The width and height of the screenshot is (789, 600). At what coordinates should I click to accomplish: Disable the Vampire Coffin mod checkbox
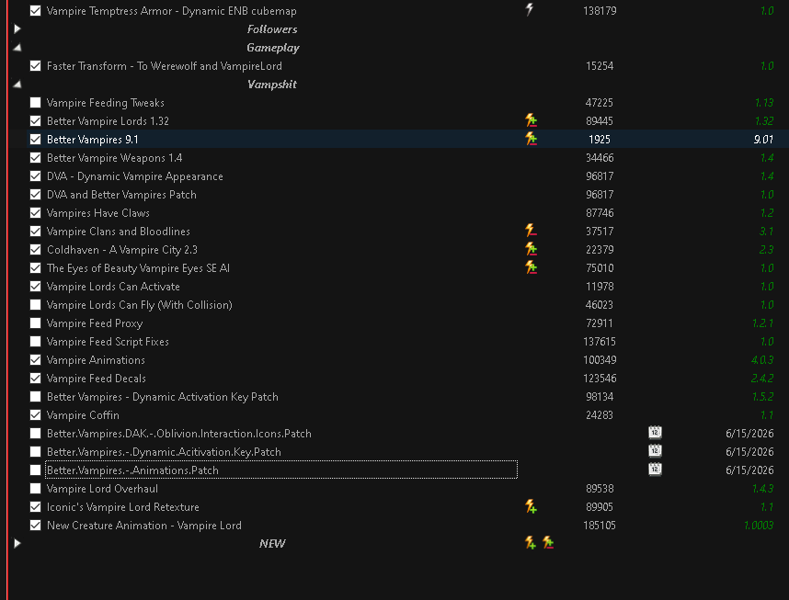pyautogui.click(x=35, y=415)
